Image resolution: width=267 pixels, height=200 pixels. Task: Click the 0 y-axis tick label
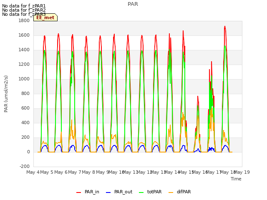point(28,152)
